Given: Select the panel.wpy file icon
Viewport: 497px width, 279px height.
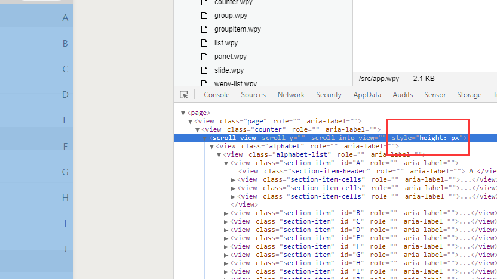Looking at the screenshot, I should click(204, 57).
